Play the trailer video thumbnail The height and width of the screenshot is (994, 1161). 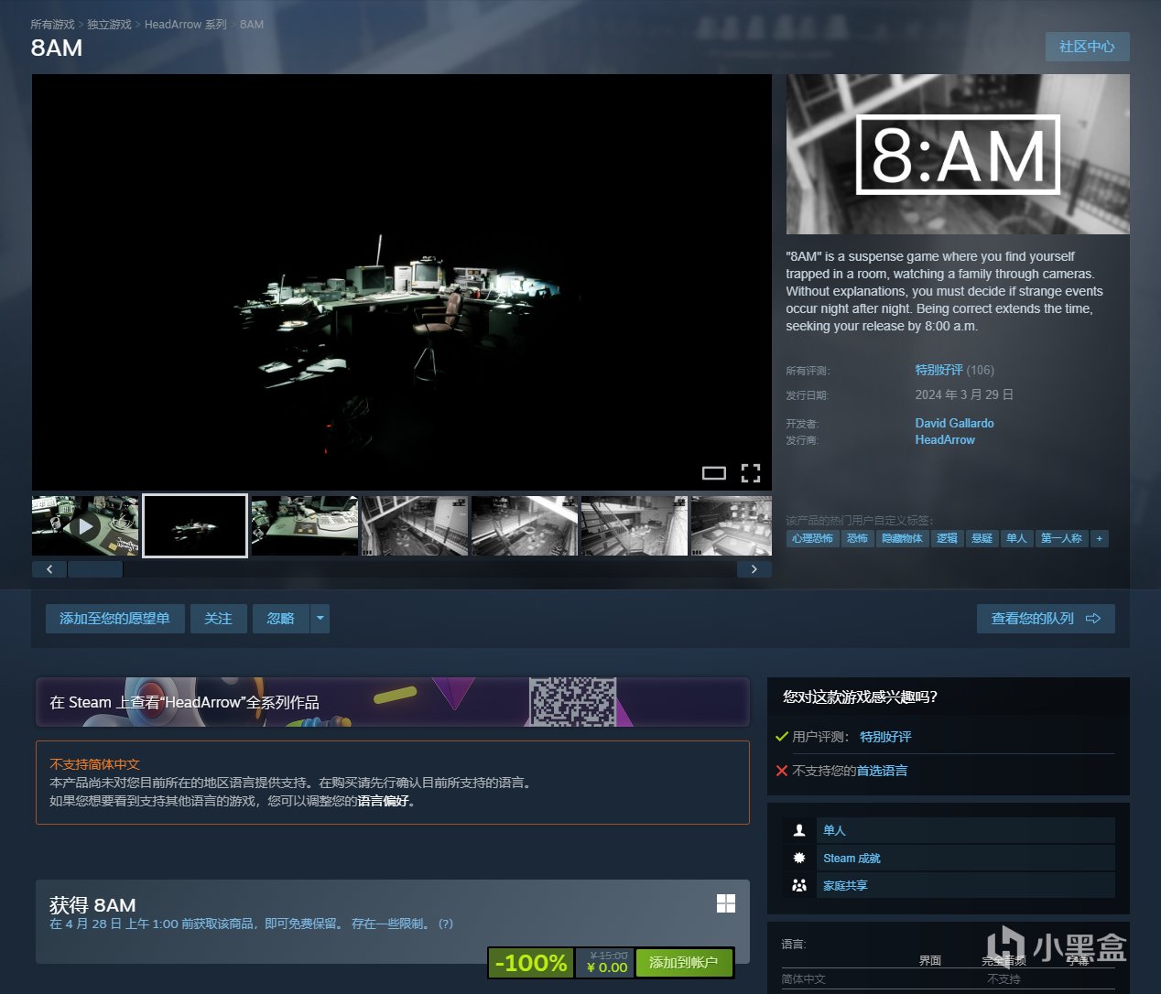(x=85, y=525)
